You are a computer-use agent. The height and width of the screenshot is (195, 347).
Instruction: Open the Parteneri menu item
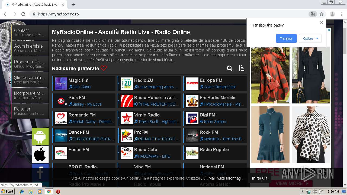point(30,111)
